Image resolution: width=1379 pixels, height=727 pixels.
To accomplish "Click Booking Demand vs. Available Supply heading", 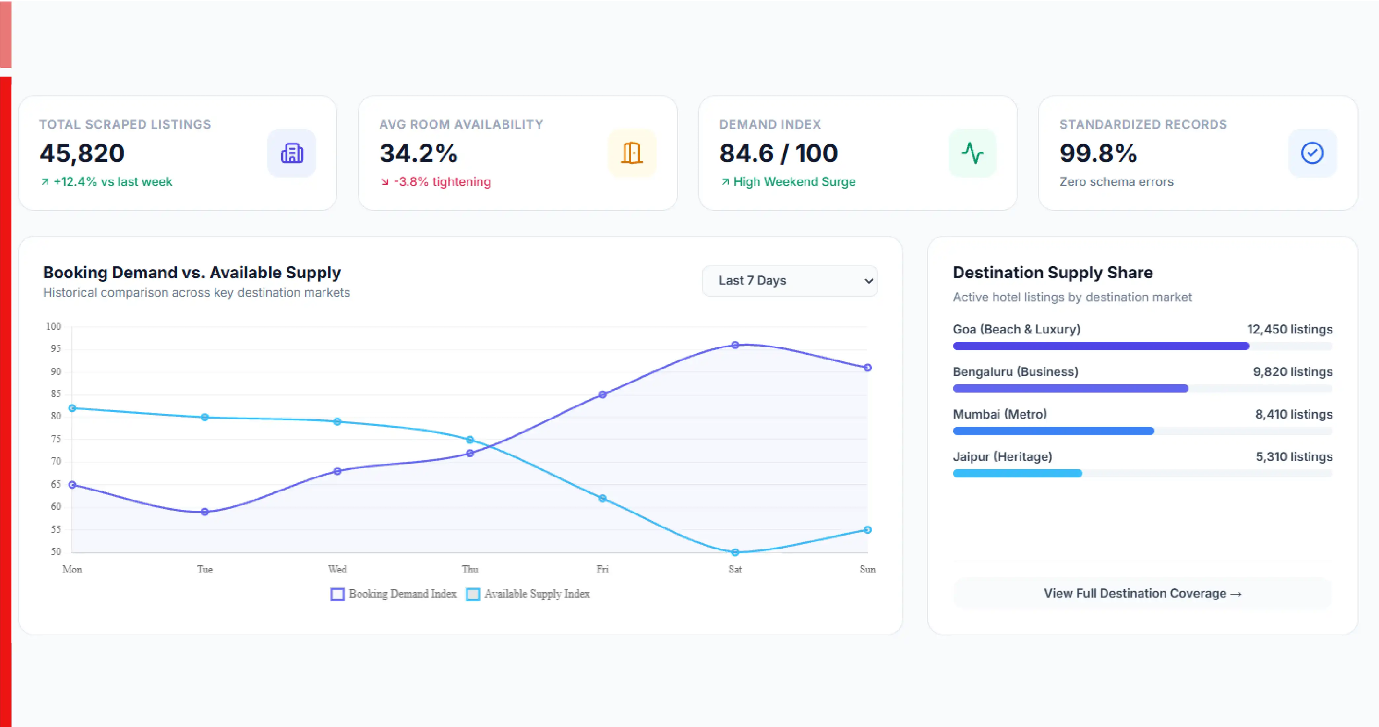I will (192, 273).
